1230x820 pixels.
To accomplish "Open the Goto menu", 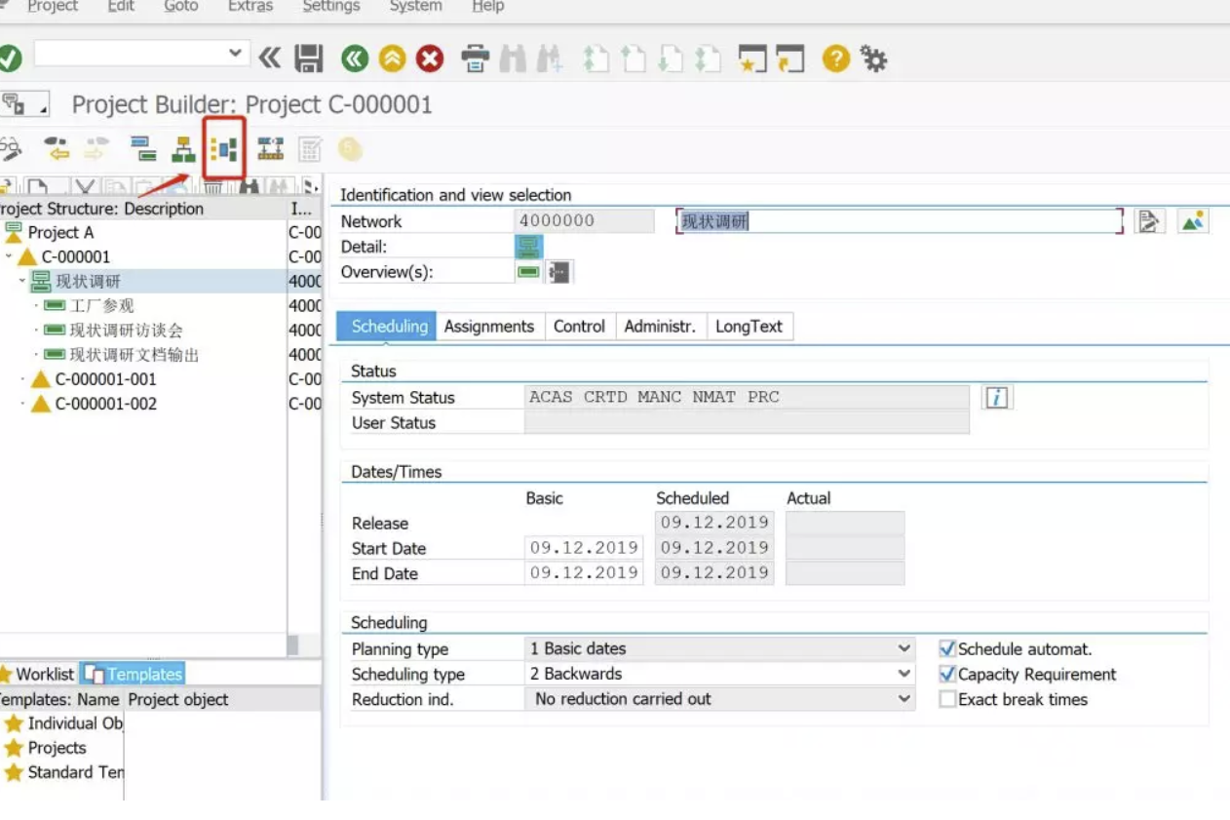I will coord(180,7).
